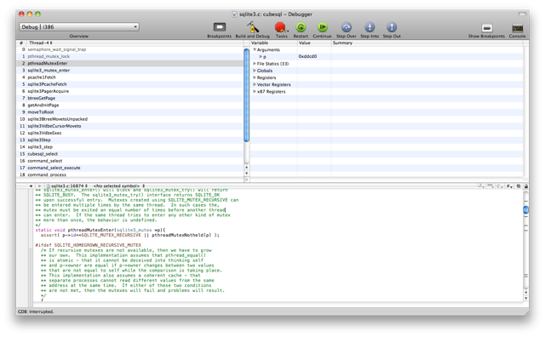The image size is (545, 337).
Task: Select stack frame sqlite3PcacheFetch
Action: [130, 84]
